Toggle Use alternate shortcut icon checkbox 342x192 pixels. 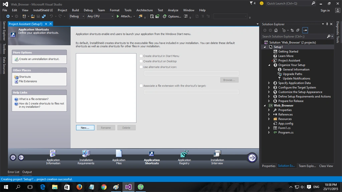coord(141,67)
